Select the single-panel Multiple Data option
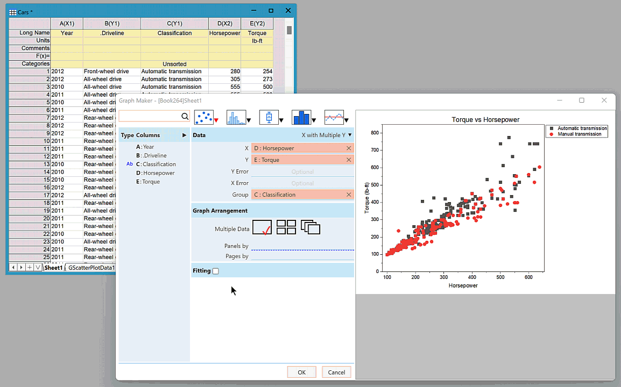This screenshot has height=387, width=621. [262, 227]
